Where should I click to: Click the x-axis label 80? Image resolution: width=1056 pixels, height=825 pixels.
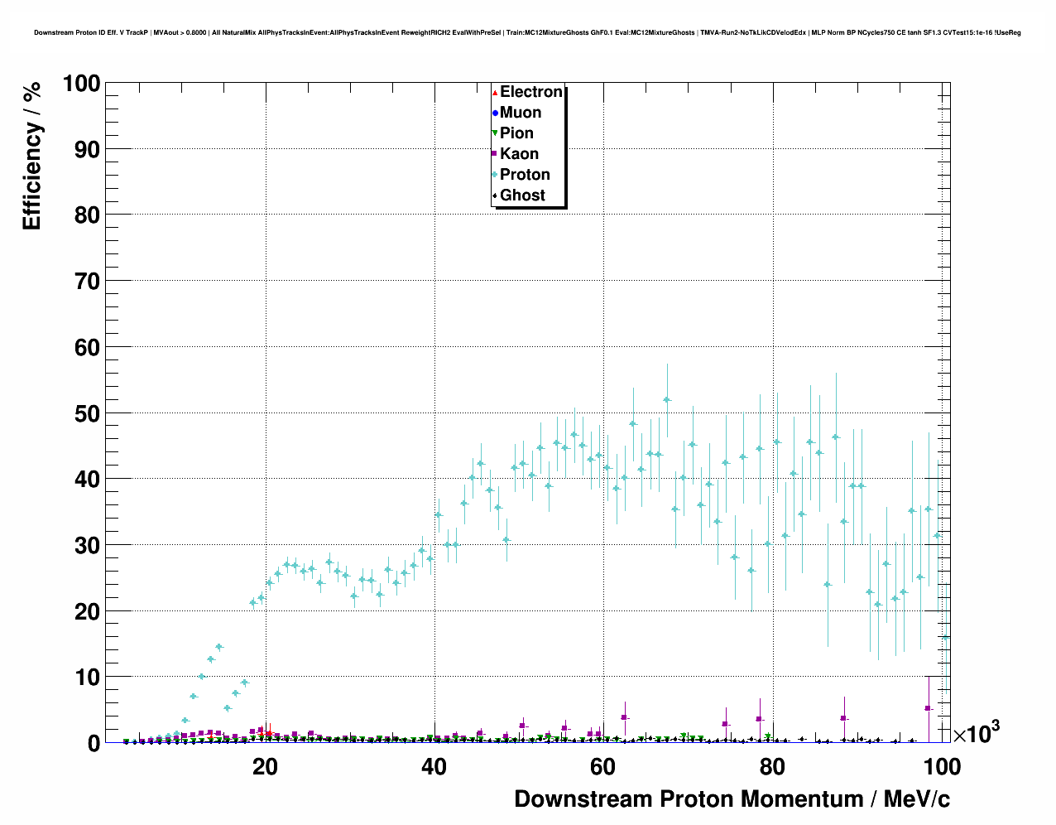click(772, 767)
